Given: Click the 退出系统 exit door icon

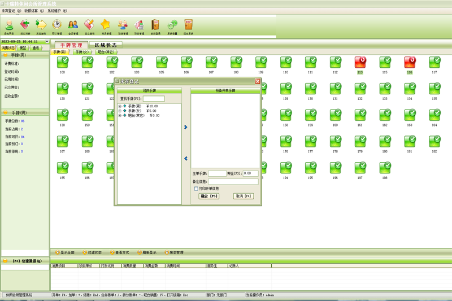Looking at the screenshot, I should [x=188, y=25].
